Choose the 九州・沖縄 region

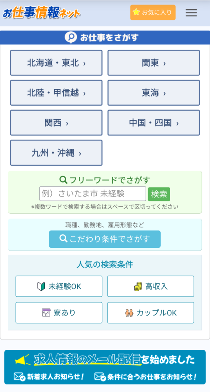coord(56,152)
